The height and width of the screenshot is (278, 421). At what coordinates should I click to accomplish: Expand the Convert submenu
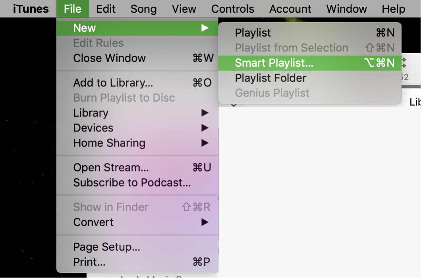click(x=137, y=222)
